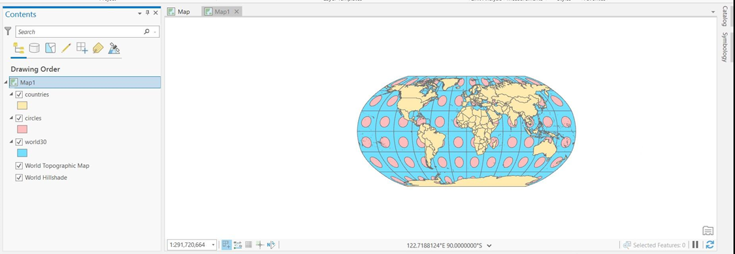735x254 pixels.
Task: Open List By Editing pencil icon
Action: (66, 48)
